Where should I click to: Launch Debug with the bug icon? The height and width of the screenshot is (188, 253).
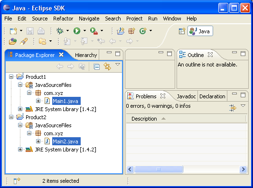60,31
